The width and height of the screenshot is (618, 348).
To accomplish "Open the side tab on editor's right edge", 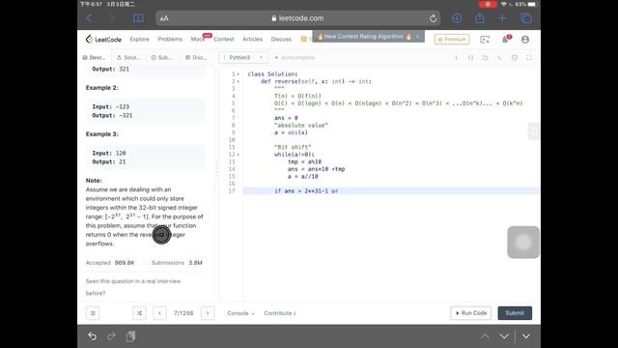I will coord(534,131).
